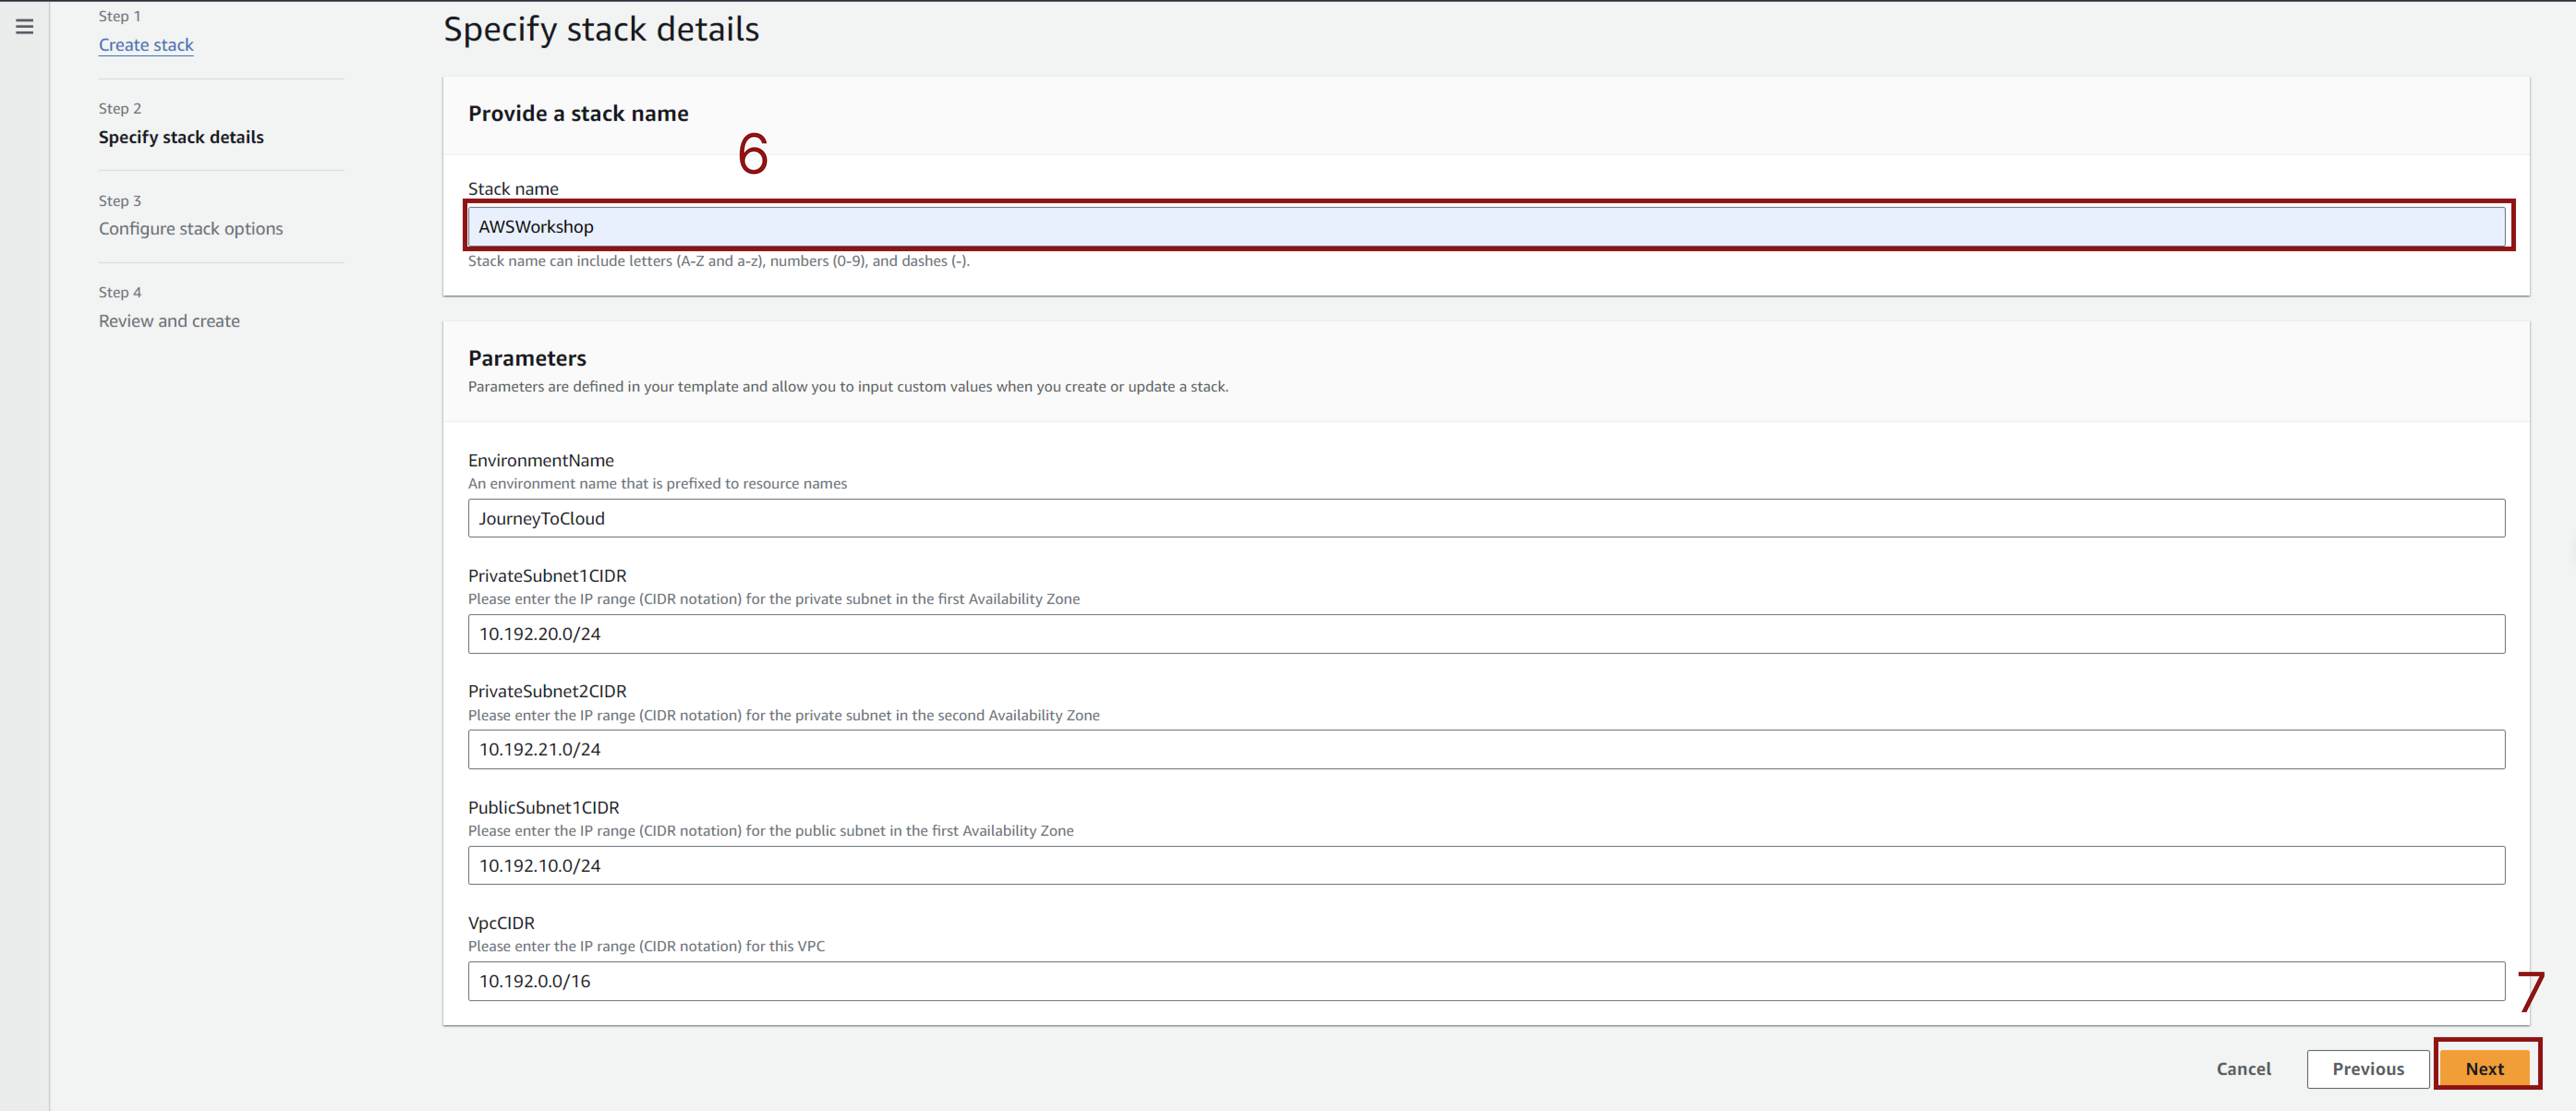This screenshot has height=1111, width=2576.
Task: Select the PrivateSubnet2CIDR description about second Availability Zone
Action: point(784,715)
